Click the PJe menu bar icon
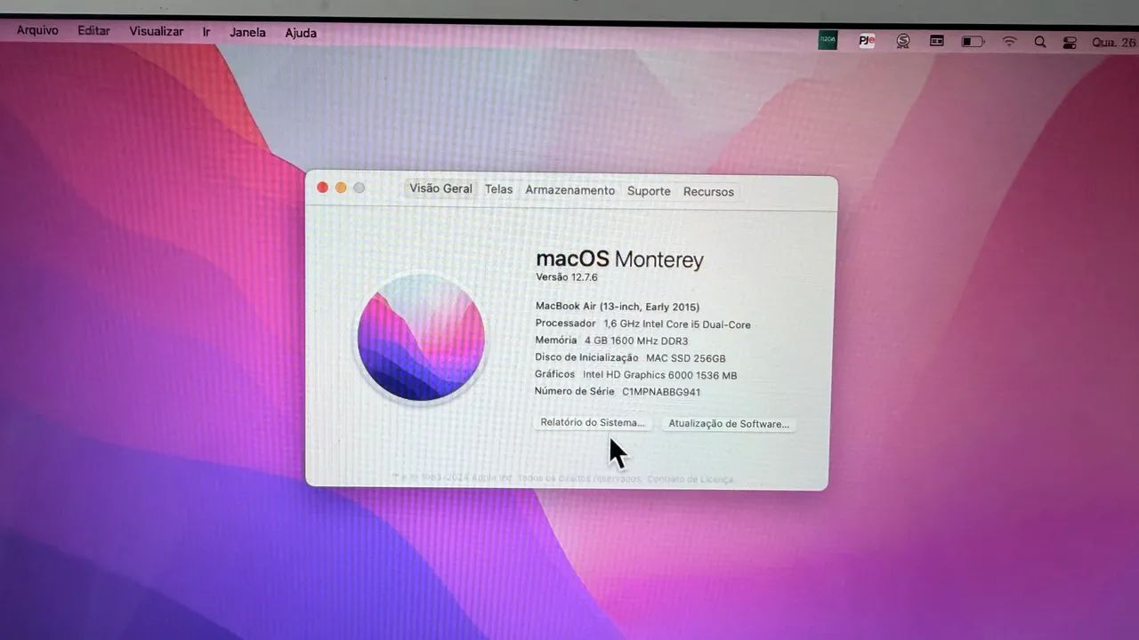 [867, 41]
